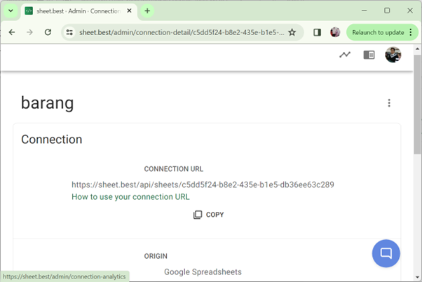Click the documentation panel icon in header

click(369, 55)
